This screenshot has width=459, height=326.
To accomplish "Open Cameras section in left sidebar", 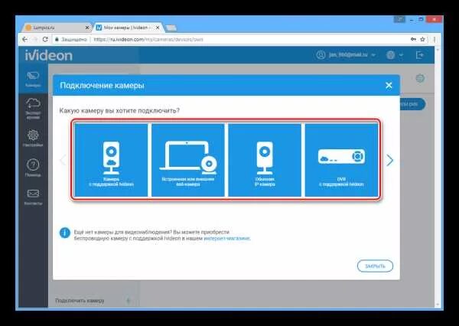I will (x=33, y=79).
